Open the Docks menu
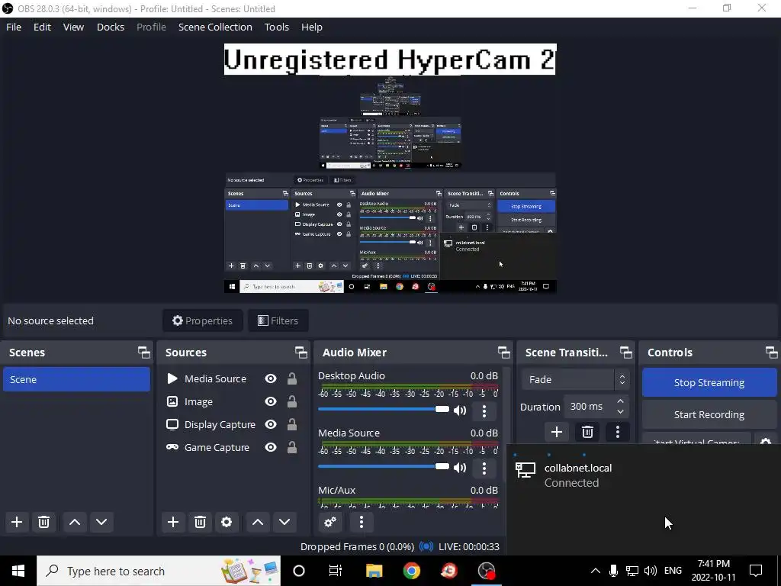This screenshot has height=586, width=781. pos(110,27)
